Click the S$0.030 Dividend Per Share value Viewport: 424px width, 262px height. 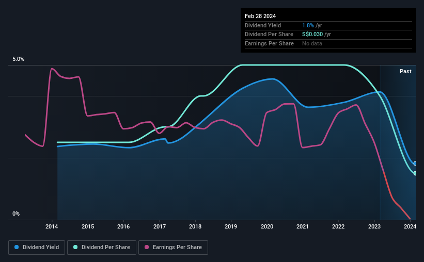(312, 35)
